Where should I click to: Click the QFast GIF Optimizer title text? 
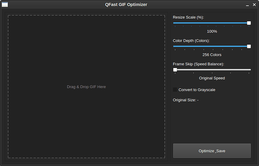click(x=126, y=4)
